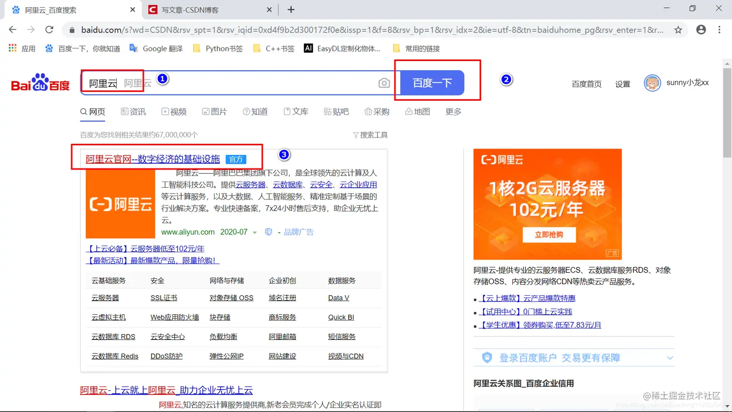Reload the page with the refresh icon
Image resolution: width=732 pixels, height=412 pixels.
pos(49,30)
